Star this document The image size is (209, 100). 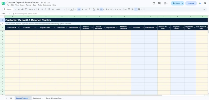(x=42, y=3)
